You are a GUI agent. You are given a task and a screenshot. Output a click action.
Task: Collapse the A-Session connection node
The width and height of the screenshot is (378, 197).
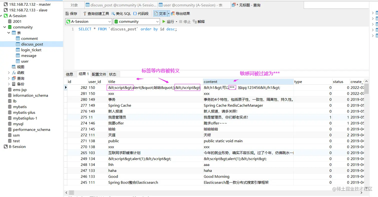[x=1, y=16]
